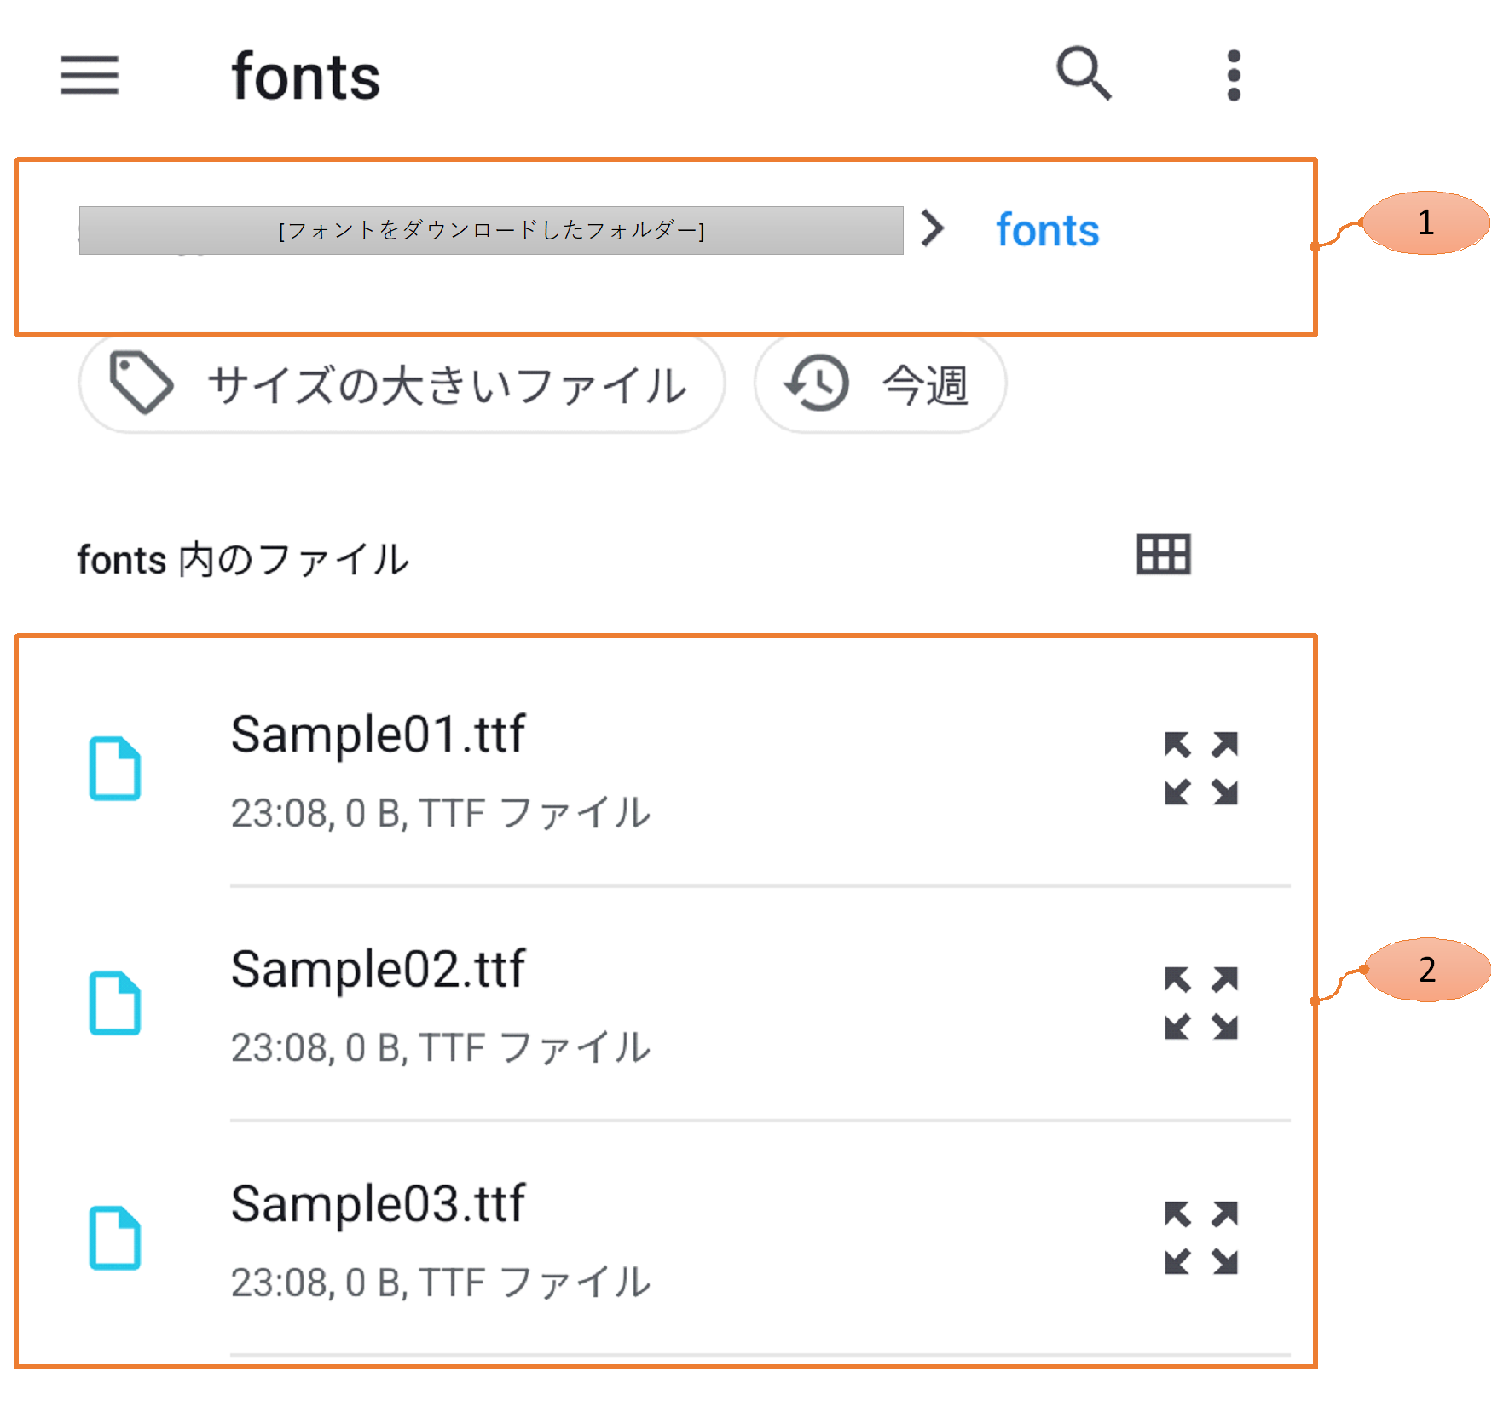The height and width of the screenshot is (1401, 1492).
Task: Open the Sample03.ttf file name
Action: click(x=378, y=1204)
